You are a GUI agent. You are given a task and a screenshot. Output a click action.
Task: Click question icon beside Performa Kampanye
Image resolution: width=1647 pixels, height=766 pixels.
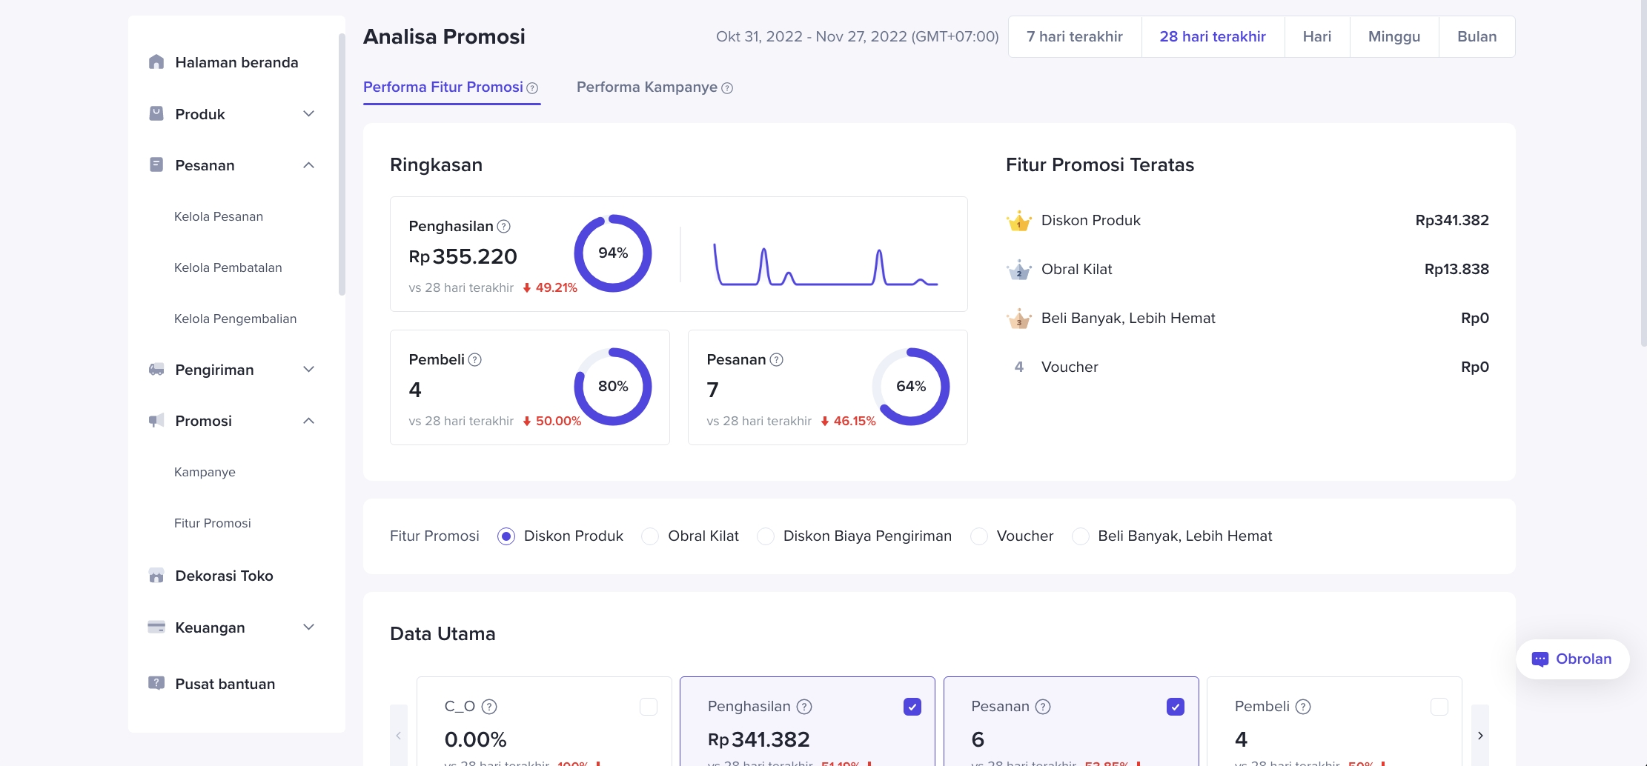(727, 88)
